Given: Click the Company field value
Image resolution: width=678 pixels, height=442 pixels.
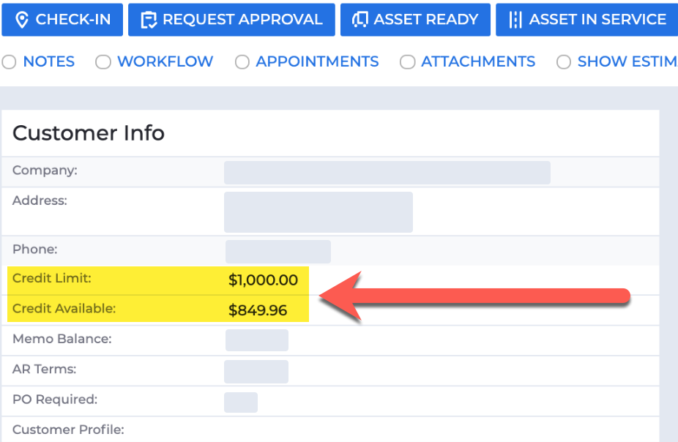Looking at the screenshot, I should point(387,173).
